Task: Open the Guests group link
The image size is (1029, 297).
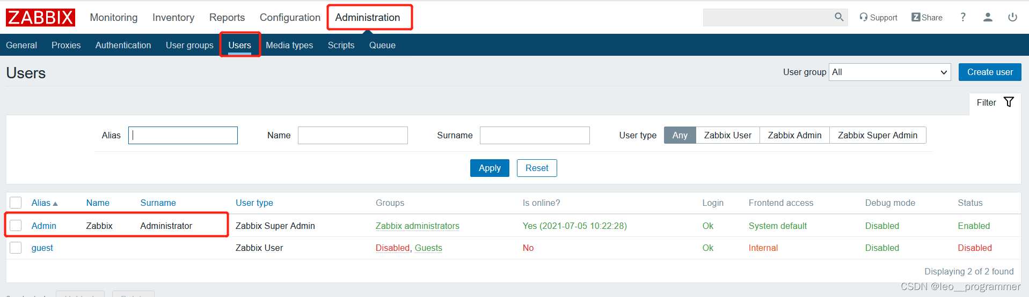Action: click(x=428, y=248)
